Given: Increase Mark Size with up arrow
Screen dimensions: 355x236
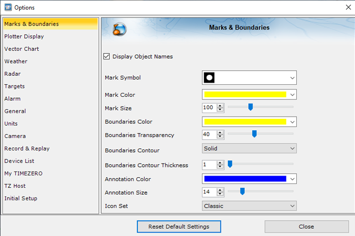Looking at the screenshot, I should [x=220, y=105].
